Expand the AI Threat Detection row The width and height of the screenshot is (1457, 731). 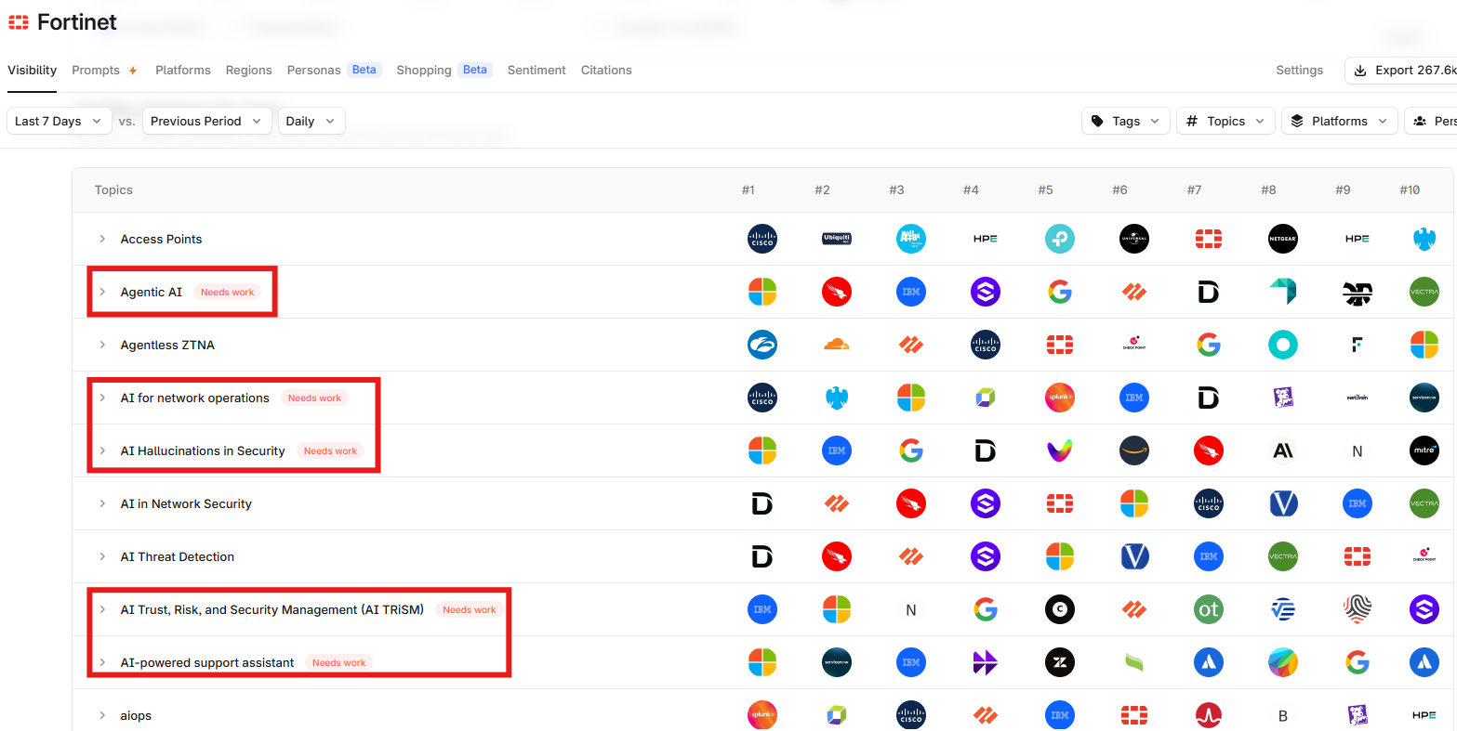click(102, 556)
